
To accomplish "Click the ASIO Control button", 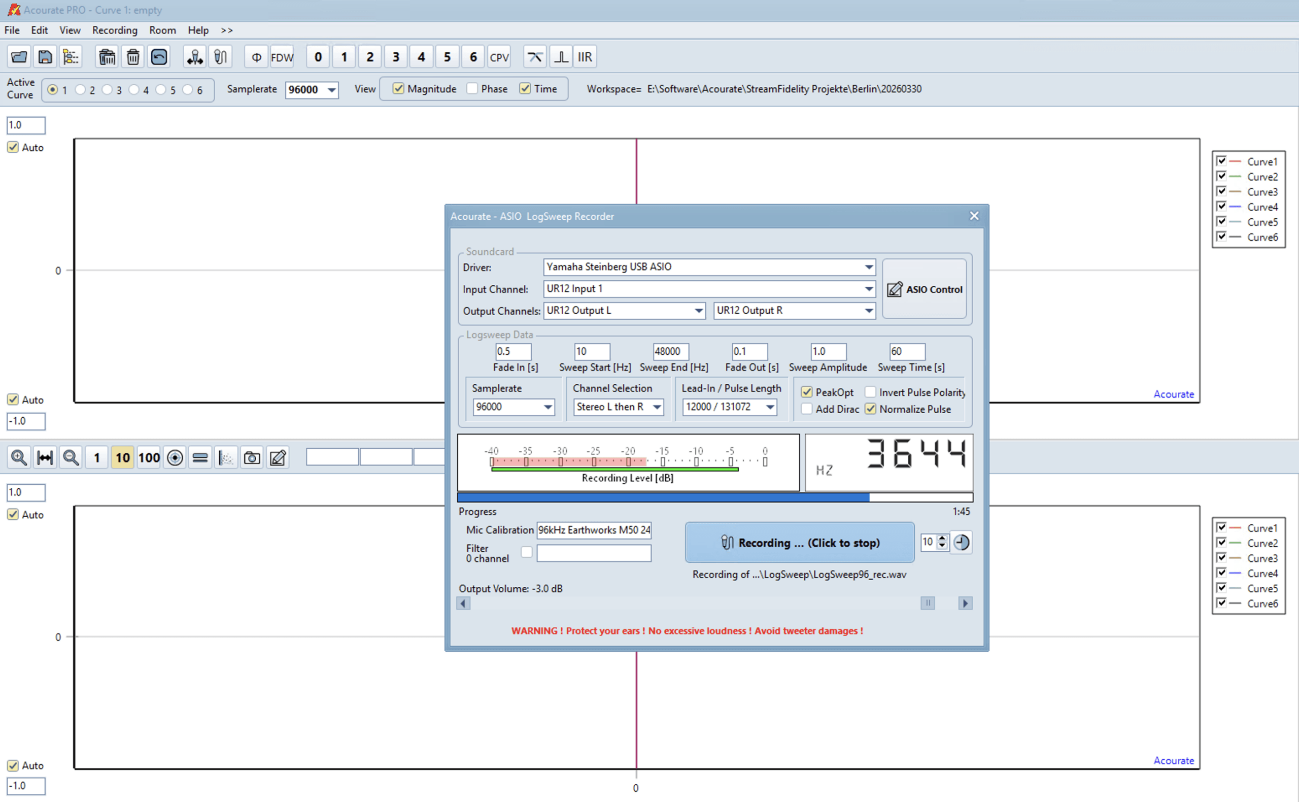I will coord(924,289).
